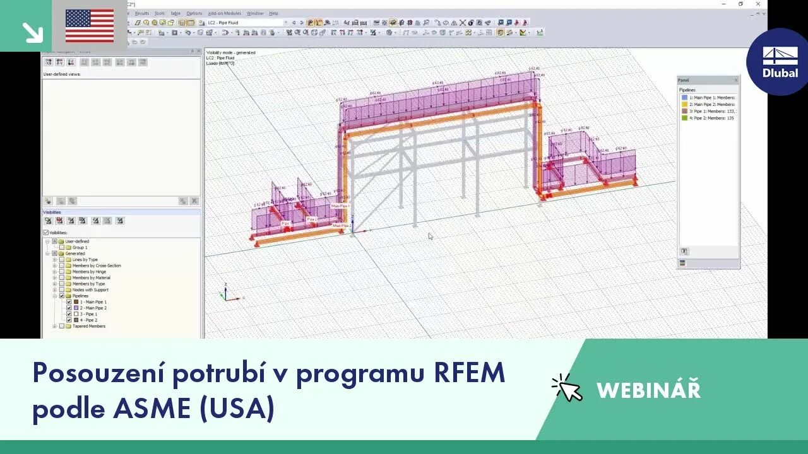
Task: Click the 2 - Main Pipe 2 color swatch in tree
Action: click(76, 308)
